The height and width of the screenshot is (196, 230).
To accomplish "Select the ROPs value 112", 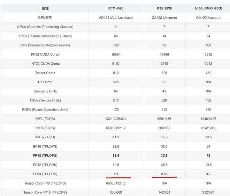I will click(164, 110).
